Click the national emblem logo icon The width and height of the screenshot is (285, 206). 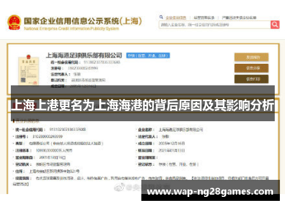click(14, 22)
